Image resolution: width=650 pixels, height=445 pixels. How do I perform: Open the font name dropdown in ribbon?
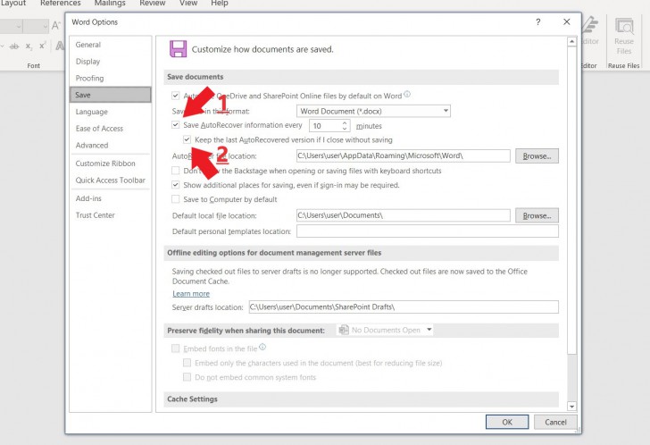18,27
